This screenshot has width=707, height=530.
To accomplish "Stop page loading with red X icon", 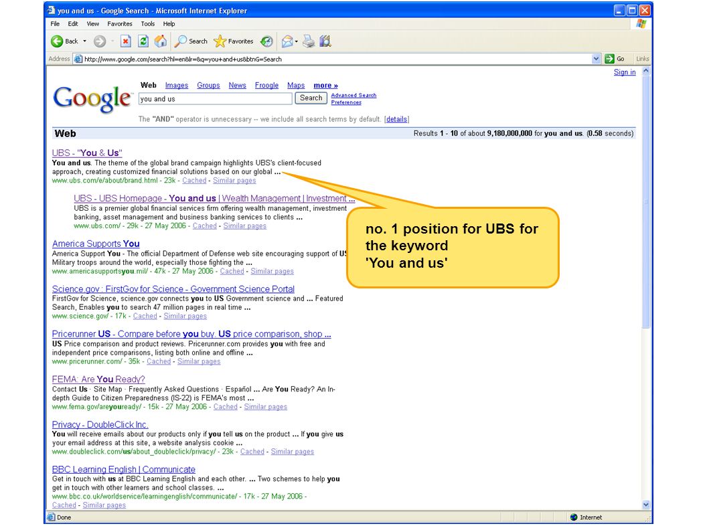I will coord(126,41).
